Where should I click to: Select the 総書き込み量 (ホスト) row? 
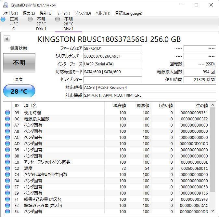point(107,199)
